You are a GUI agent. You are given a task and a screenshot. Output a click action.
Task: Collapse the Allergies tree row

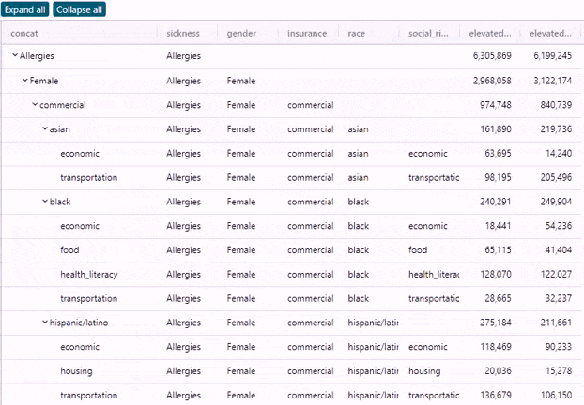coord(14,56)
